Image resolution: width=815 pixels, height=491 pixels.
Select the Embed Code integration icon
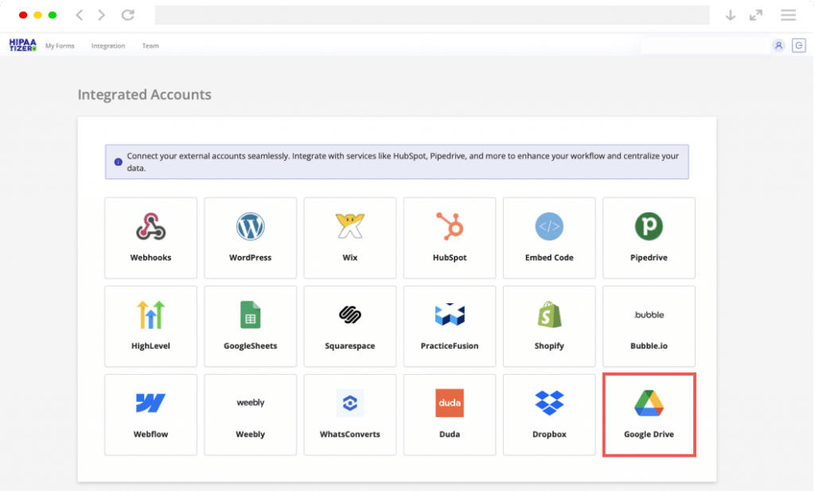coord(549,227)
